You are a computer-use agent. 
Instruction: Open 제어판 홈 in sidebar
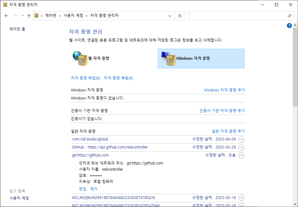coord(17,29)
